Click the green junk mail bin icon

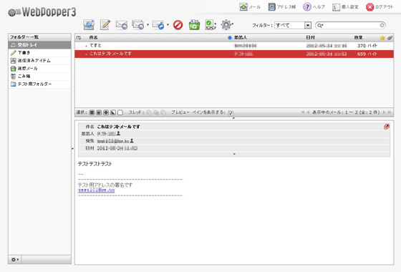[194, 25]
